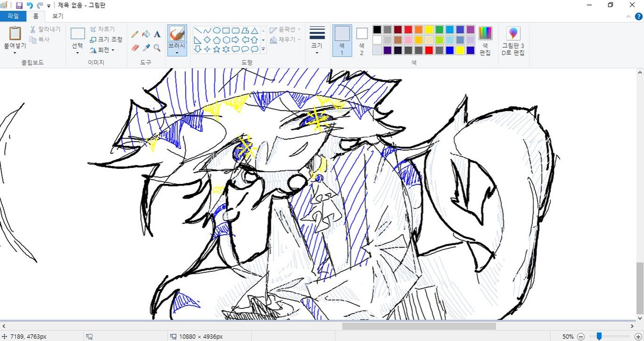Click 그림판 3D로 편집 (Edit with Paint 3D)
Viewport: 644px width, 341px height.
tap(513, 40)
